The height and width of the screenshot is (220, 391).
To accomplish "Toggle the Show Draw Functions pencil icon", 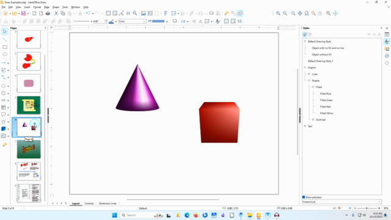I will 227,13.
